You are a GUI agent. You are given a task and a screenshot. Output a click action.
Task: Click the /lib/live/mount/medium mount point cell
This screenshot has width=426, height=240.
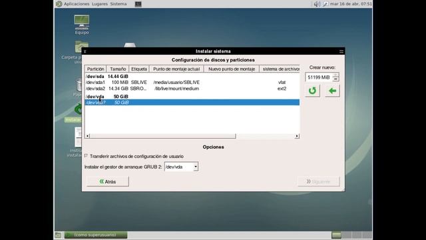[177, 89]
